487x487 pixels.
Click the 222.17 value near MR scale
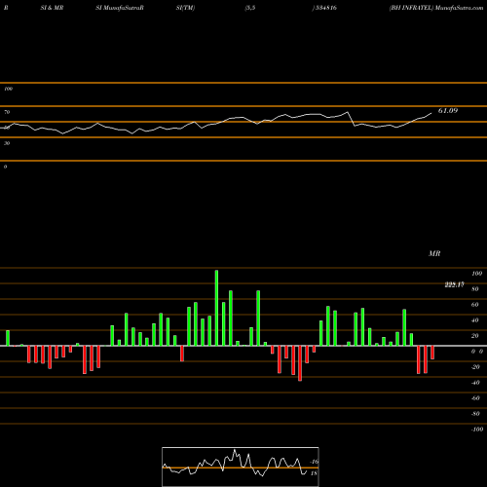[x=454, y=284]
